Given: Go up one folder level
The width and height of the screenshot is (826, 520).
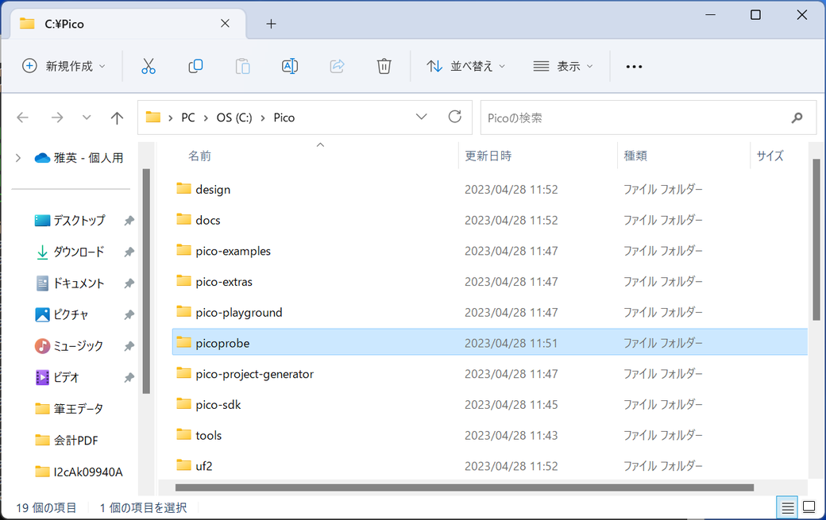Looking at the screenshot, I should (117, 117).
